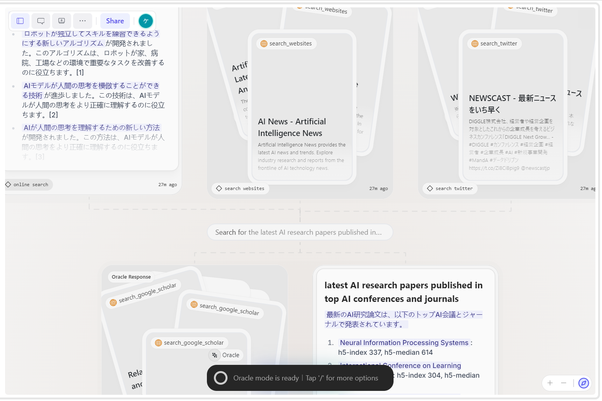Open the teal user avatar profile
Screen dimensions: 602x401
click(146, 21)
